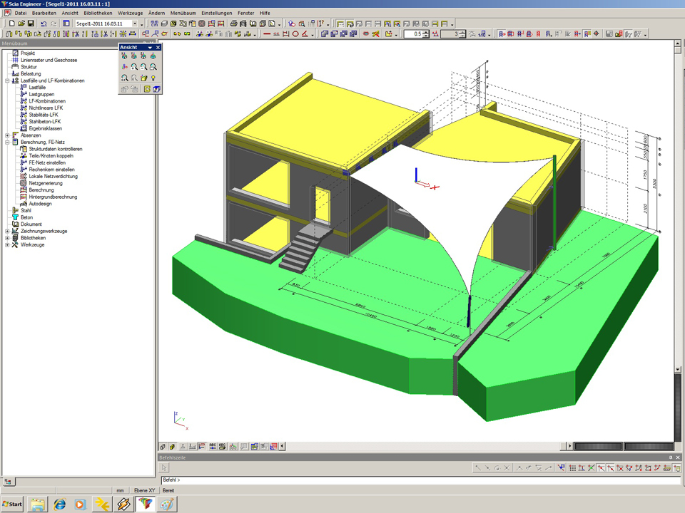The image size is (685, 513).
Task: Click the light bulb icon in Ansicht palette
Action: tap(153, 78)
